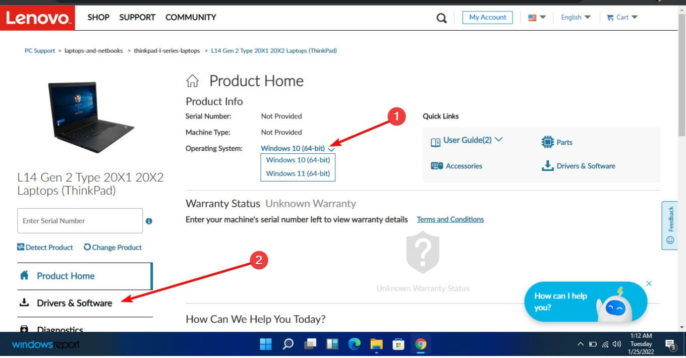The height and width of the screenshot is (358, 686).
Task: Click the User Guide book icon
Action: point(436,142)
